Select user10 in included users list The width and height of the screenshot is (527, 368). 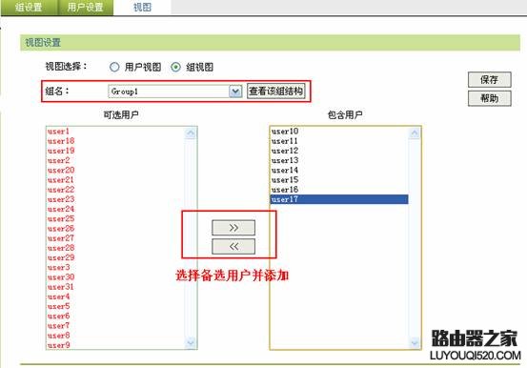pyautogui.click(x=339, y=132)
